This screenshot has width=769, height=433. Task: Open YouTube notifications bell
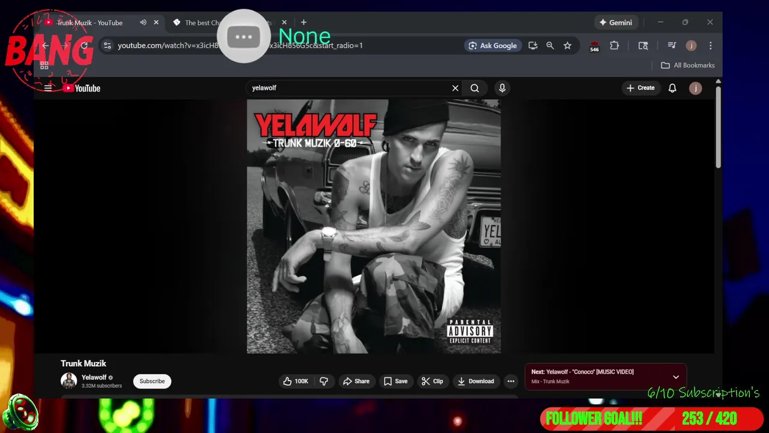pos(672,88)
